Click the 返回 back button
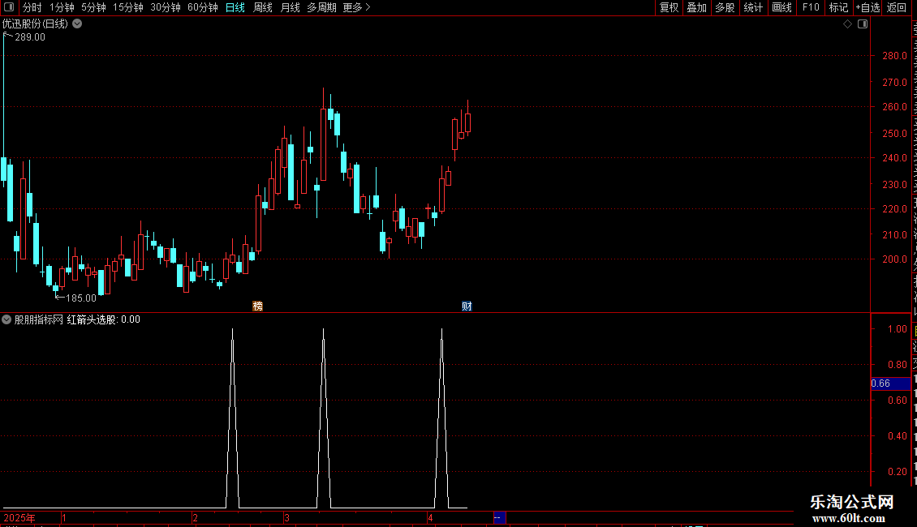This screenshot has height=527, width=917. [897, 7]
